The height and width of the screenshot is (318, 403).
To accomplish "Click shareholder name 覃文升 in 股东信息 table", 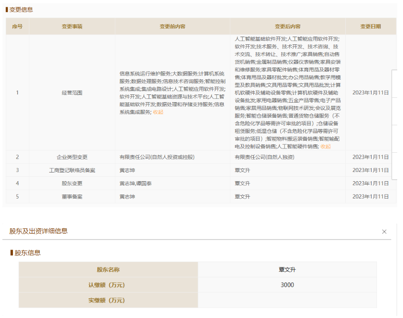I will 287,270.
